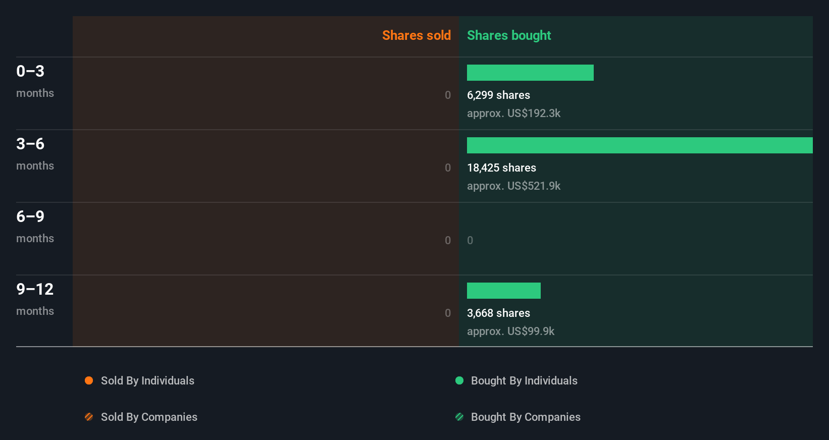Click the 9–12 months green bought bar
Viewport: 829px width, 440px height.
click(504, 291)
